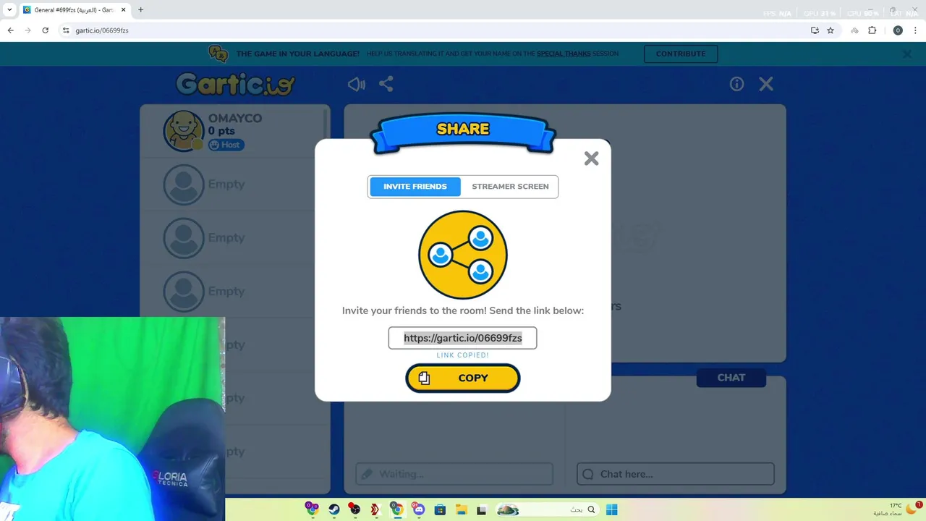This screenshot has width=926, height=521.
Task: Select OMAYCO player avatar
Action: 184,131
